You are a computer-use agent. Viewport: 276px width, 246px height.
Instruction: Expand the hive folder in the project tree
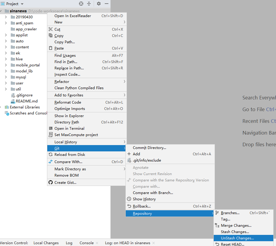point(6,59)
